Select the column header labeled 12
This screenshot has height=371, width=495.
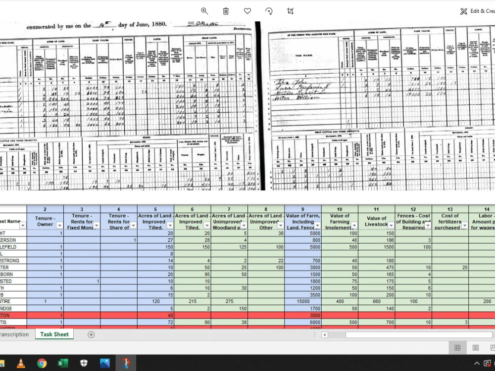click(x=413, y=209)
